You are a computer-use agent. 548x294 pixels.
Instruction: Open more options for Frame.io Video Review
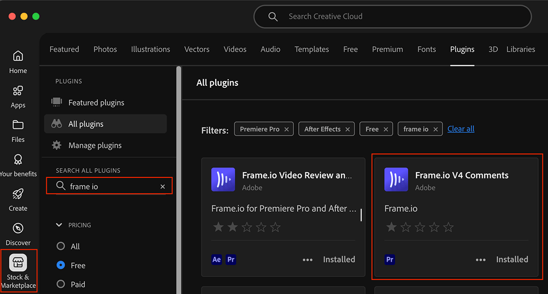[x=307, y=260]
